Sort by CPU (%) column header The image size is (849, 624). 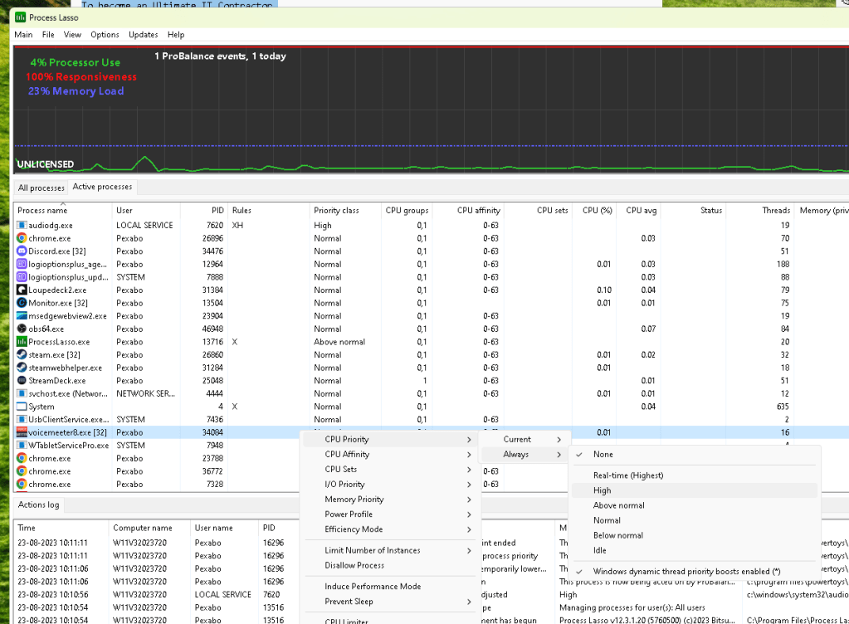coord(594,211)
